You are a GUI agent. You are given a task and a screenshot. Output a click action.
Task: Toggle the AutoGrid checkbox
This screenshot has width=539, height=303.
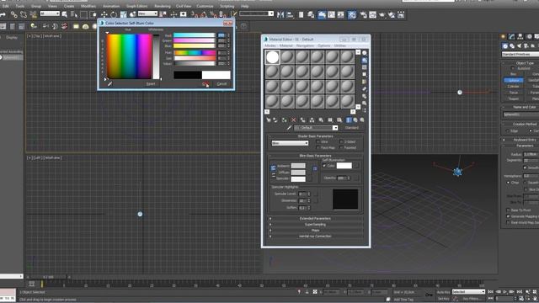point(513,68)
